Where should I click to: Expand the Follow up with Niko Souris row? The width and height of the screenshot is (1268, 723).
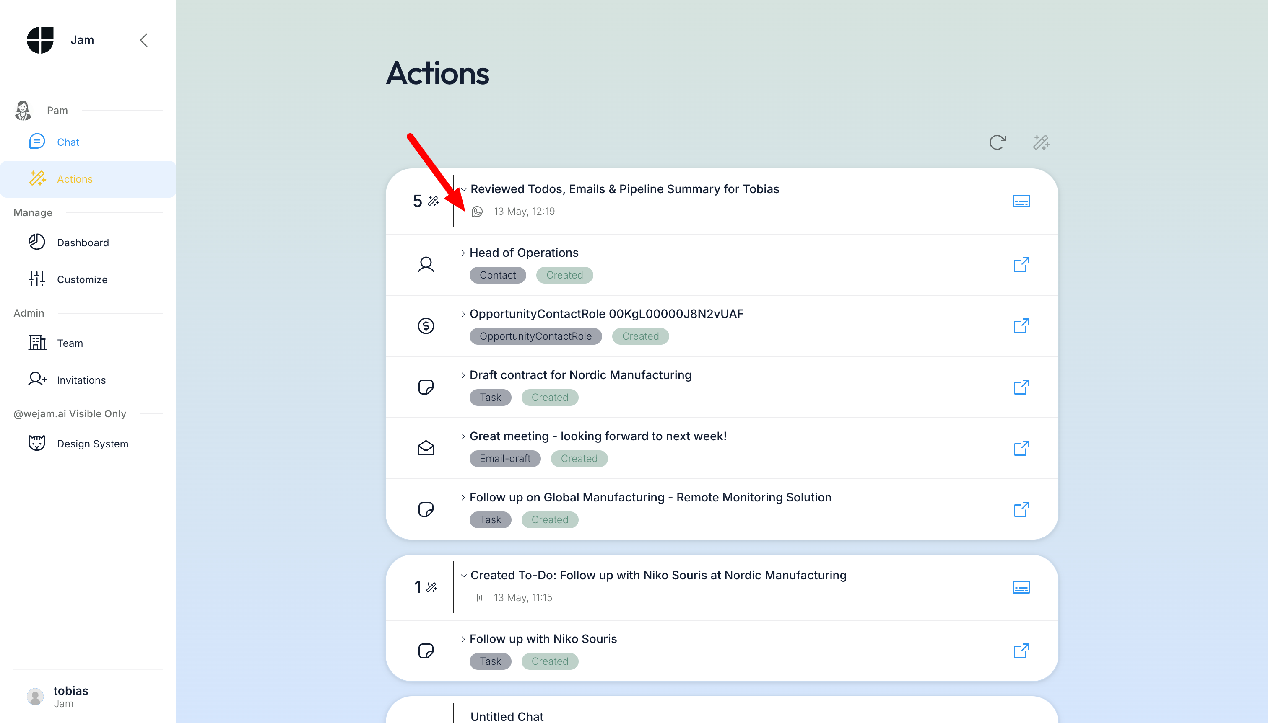(x=463, y=638)
